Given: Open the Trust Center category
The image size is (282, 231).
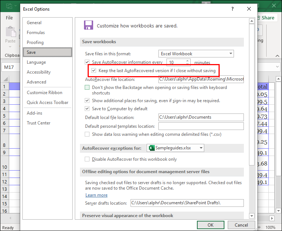Looking at the screenshot, I should [47, 123].
